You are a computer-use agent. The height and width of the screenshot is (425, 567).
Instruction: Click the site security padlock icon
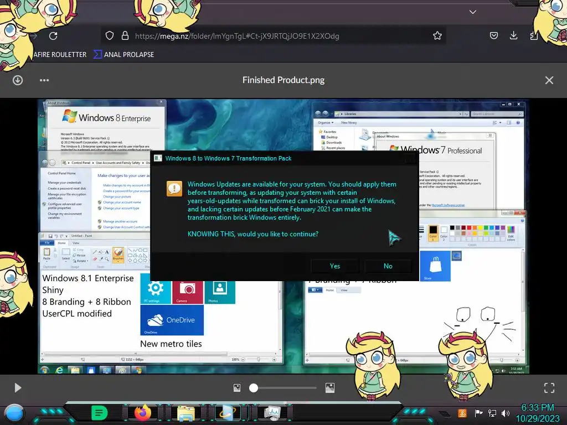coord(125,35)
